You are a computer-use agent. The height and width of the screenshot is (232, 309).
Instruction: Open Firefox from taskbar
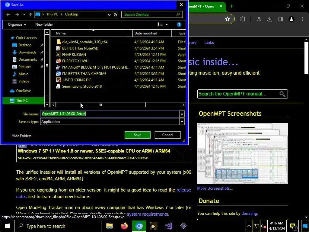[124, 226]
